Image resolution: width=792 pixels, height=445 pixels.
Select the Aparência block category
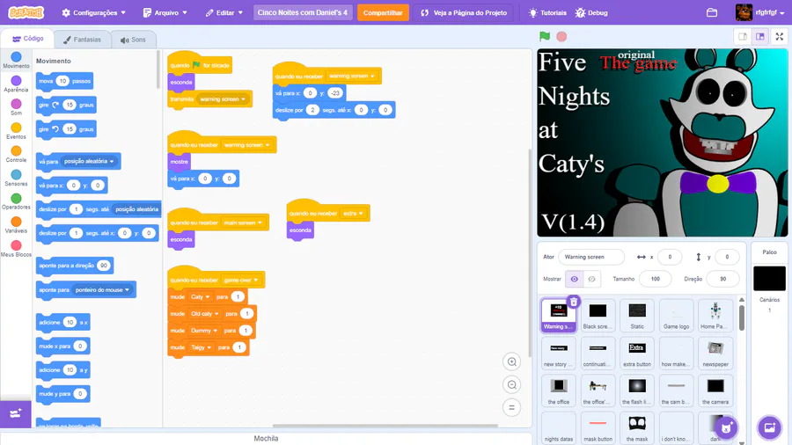pyautogui.click(x=16, y=84)
